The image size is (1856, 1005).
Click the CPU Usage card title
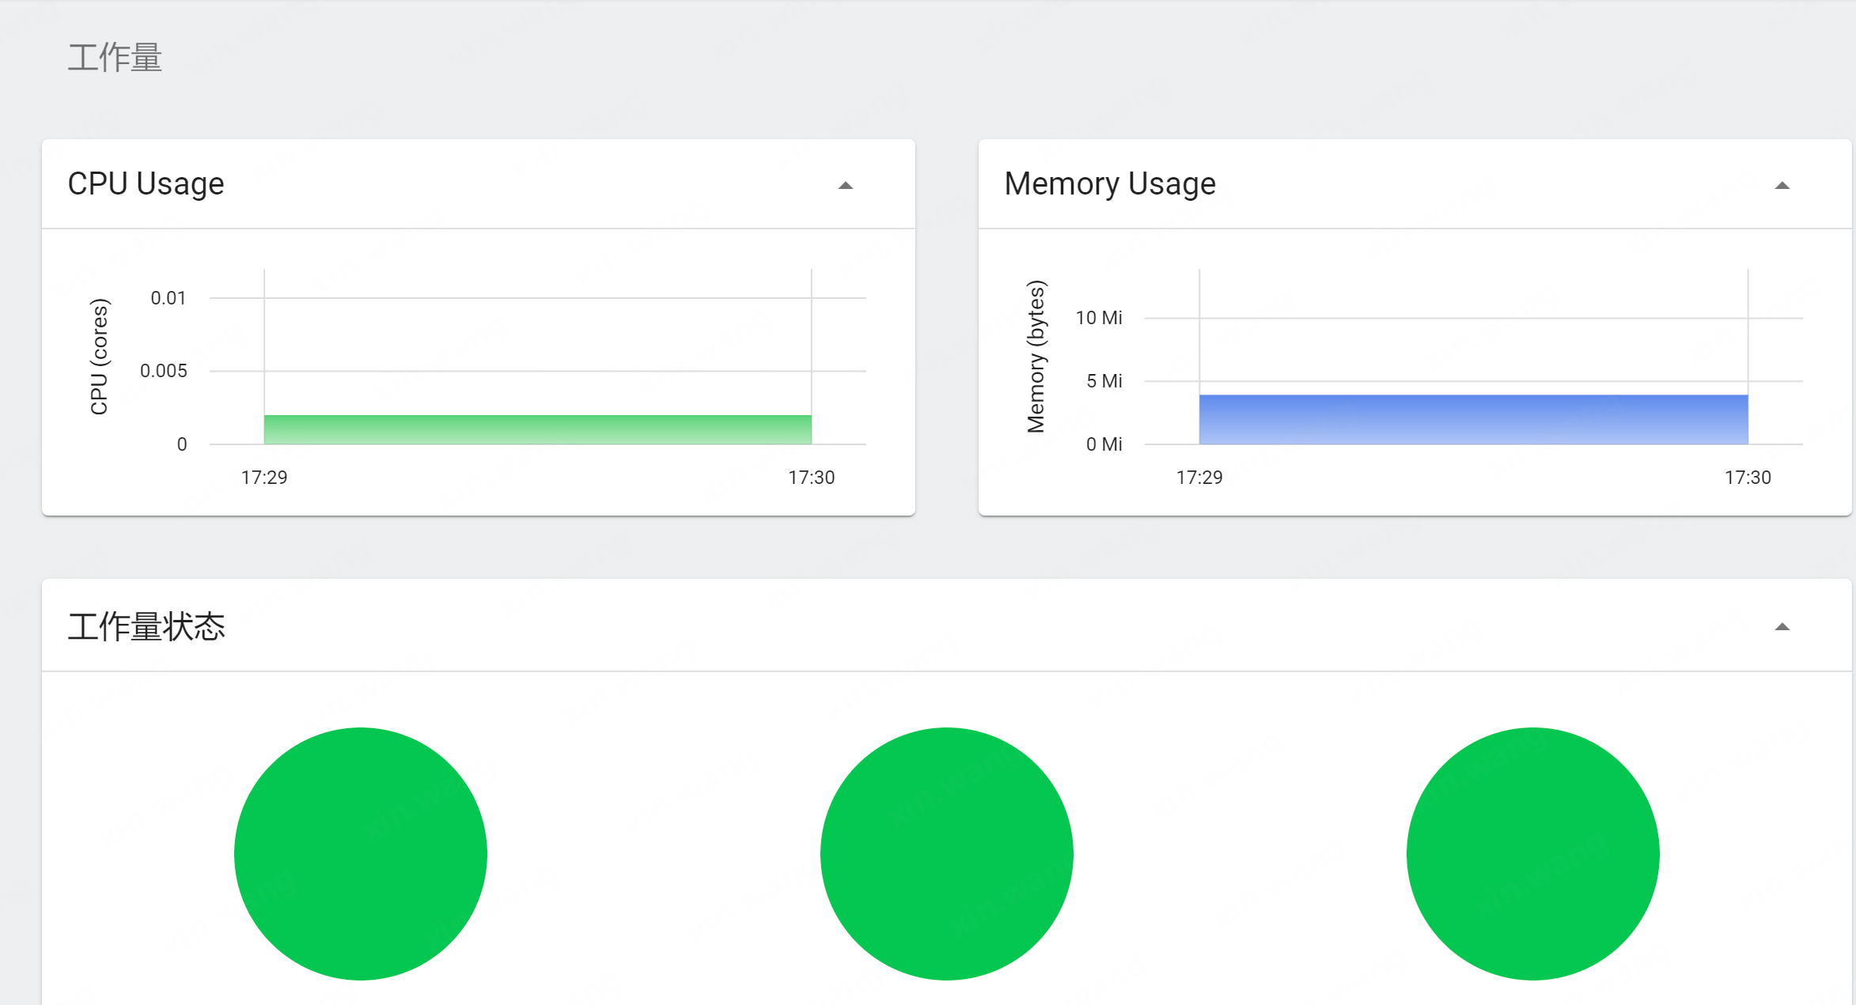point(146,184)
